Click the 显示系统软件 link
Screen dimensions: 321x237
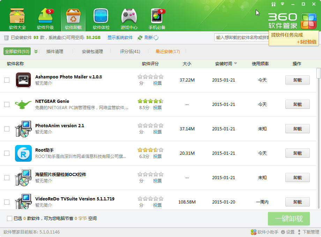pos(120,38)
